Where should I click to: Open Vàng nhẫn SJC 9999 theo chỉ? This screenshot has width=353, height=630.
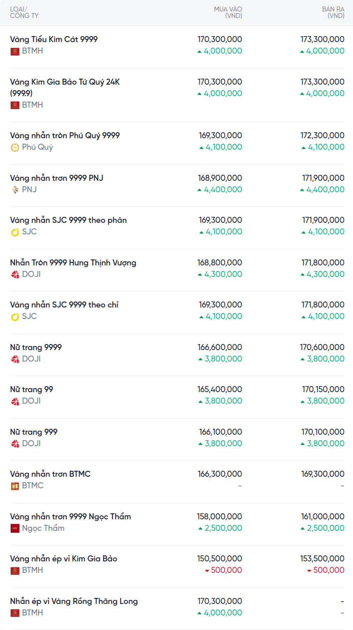[64, 304]
